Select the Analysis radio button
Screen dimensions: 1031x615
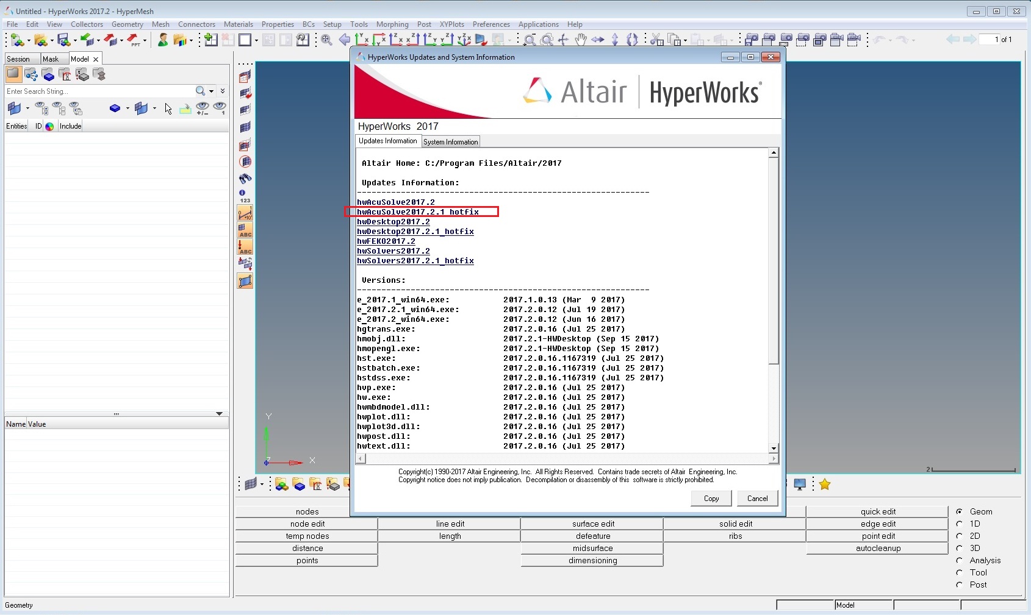960,560
